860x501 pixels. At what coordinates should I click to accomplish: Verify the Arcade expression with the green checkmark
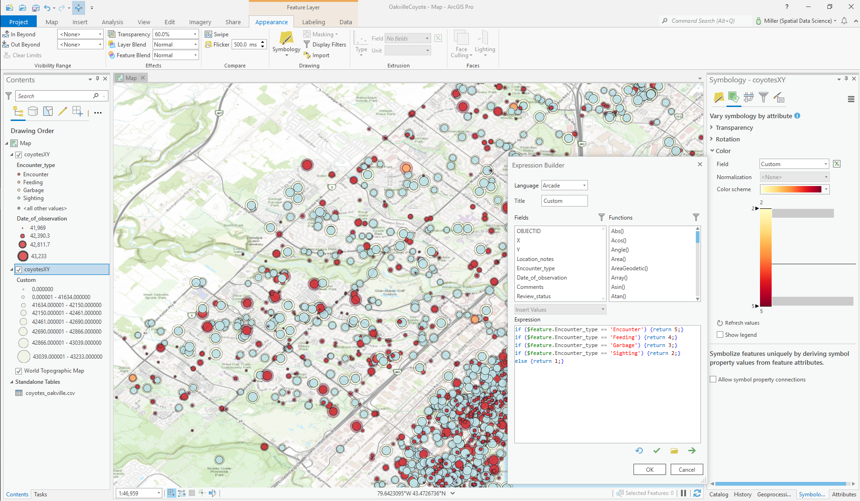tap(657, 450)
